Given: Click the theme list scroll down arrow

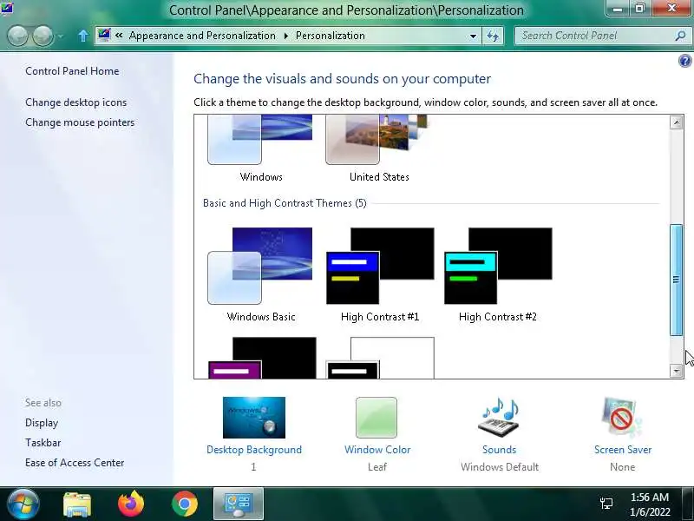Looking at the screenshot, I should pyautogui.click(x=676, y=371).
